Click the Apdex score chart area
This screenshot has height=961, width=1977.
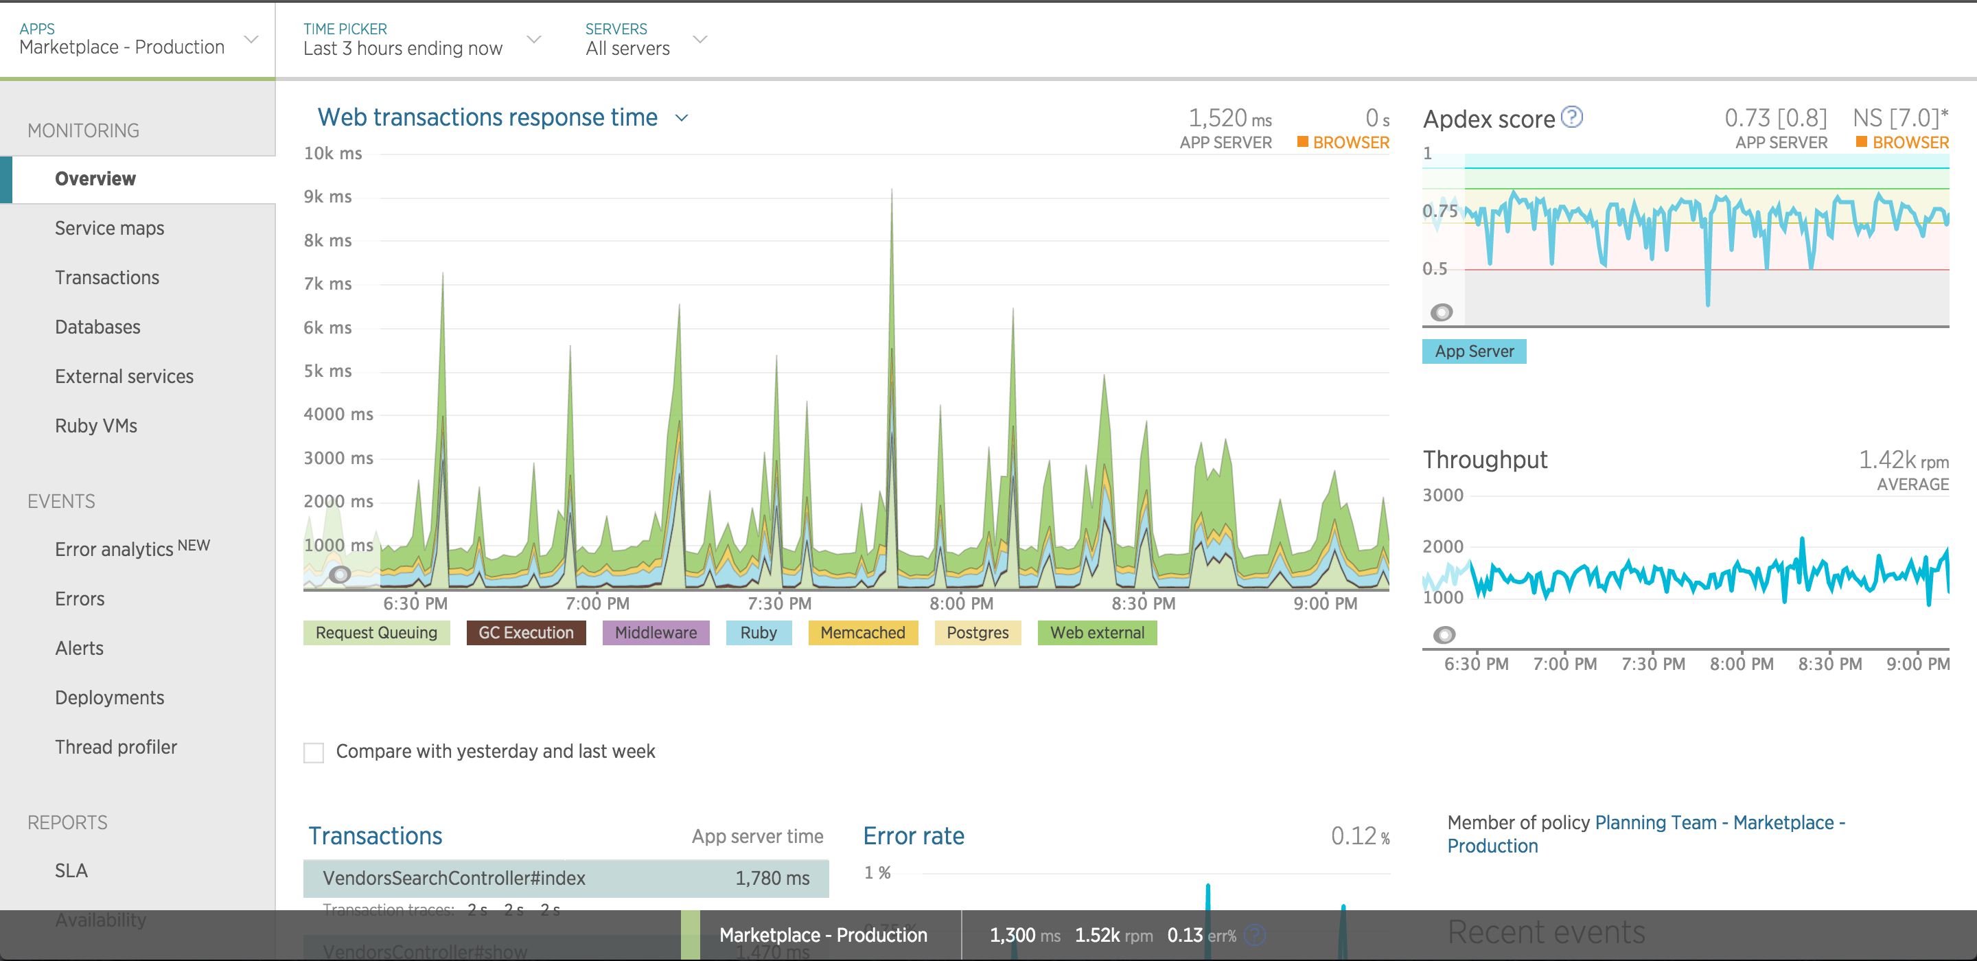pyautogui.click(x=1686, y=240)
